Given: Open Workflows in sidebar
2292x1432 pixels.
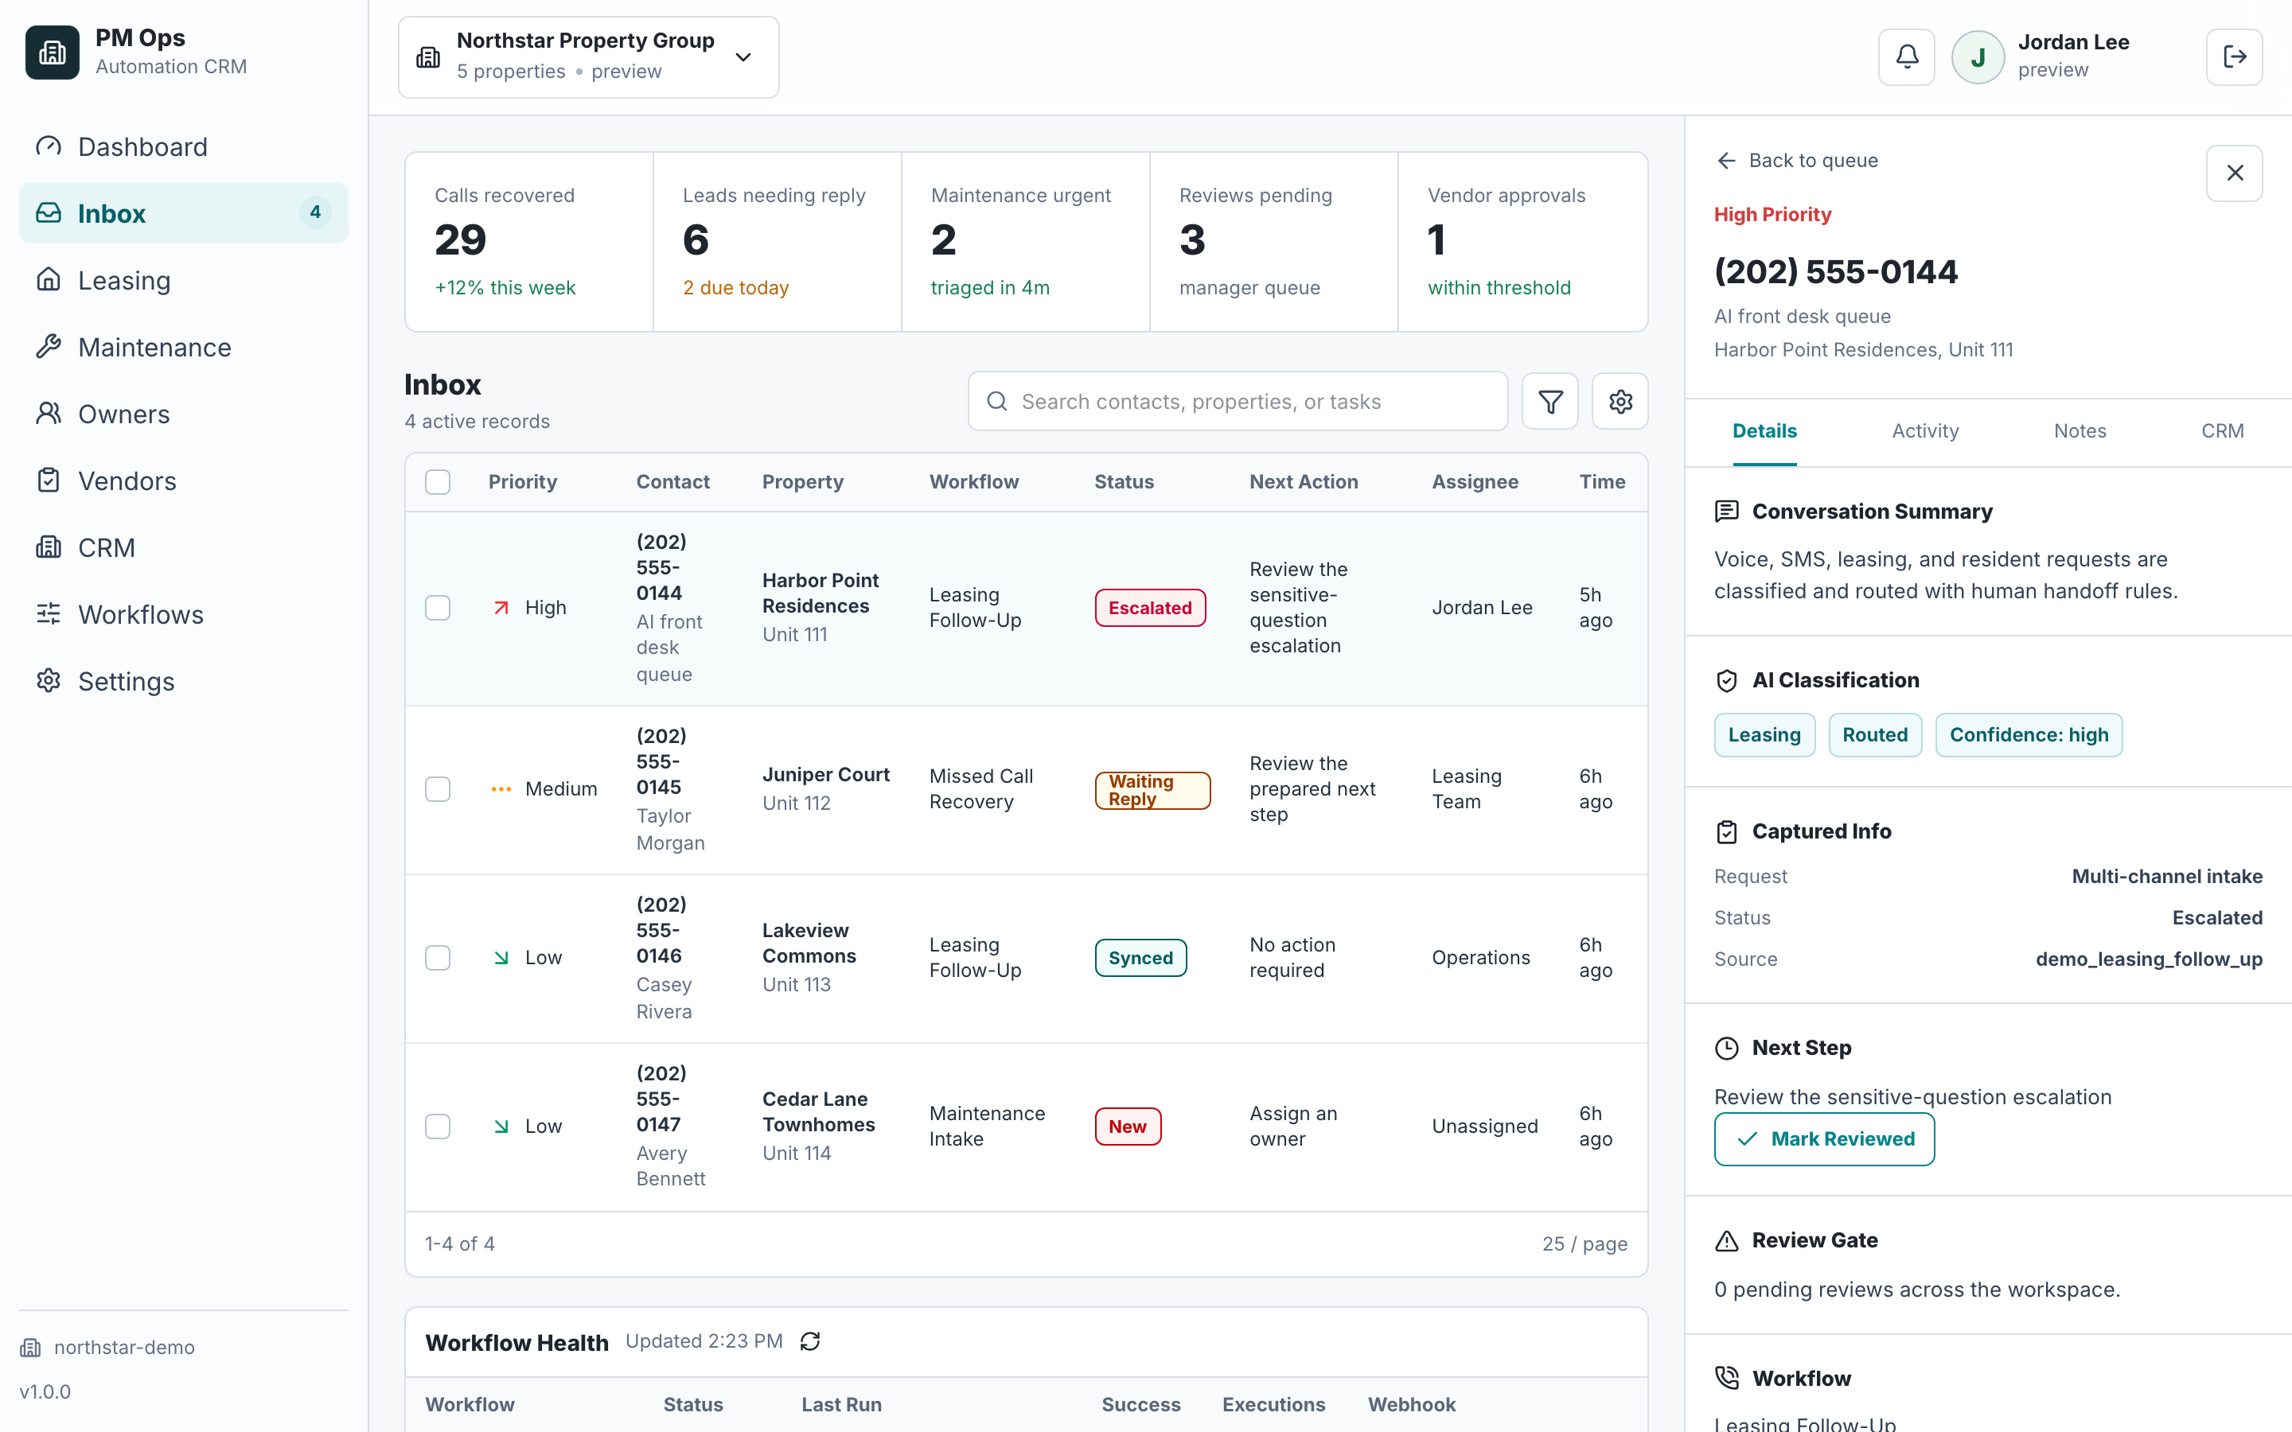Looking at the screenshot, I should 184,613.
